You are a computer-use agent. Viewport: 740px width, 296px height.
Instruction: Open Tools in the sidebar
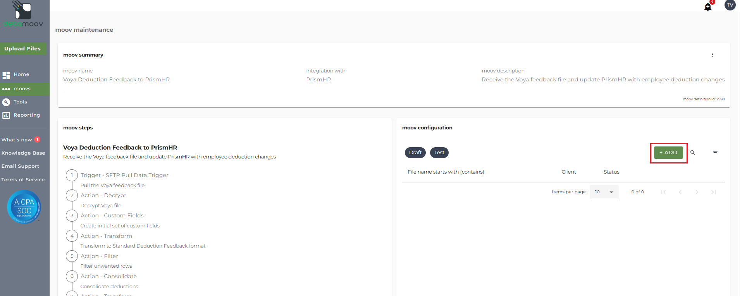(20, 102)
